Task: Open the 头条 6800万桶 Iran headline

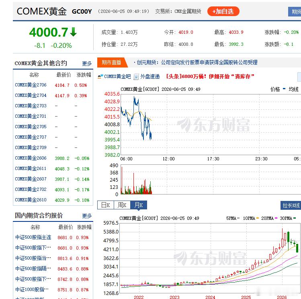Action: (x=210, y=77)
